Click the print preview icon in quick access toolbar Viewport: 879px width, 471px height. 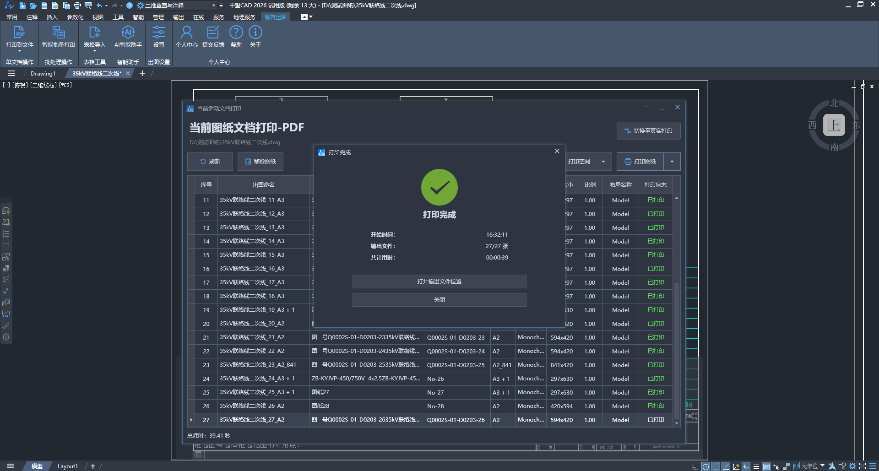88,5
